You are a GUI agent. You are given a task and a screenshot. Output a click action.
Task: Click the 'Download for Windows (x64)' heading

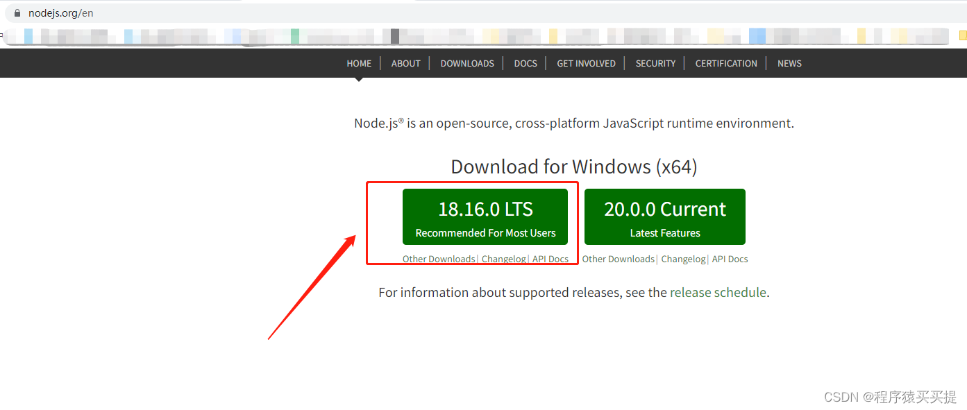574,167
